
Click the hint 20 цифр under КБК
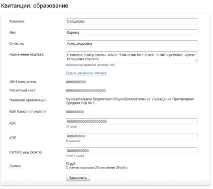pyautogui.click(x=71, y=127)
